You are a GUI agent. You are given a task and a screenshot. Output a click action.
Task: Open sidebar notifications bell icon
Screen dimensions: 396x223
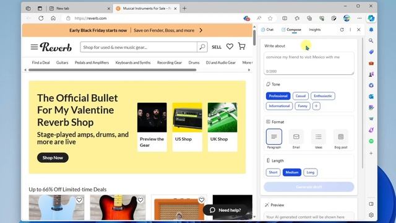371,30
